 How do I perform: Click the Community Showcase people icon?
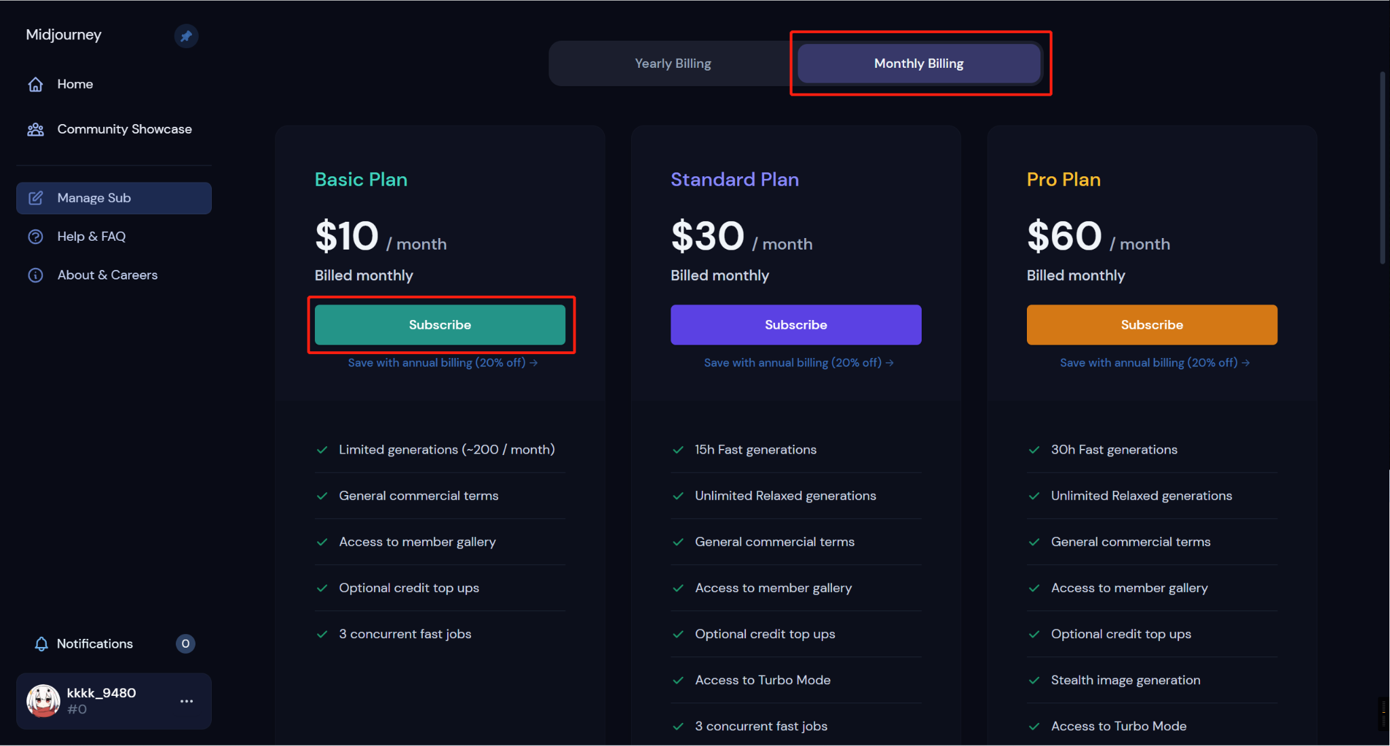click(35, 129)
